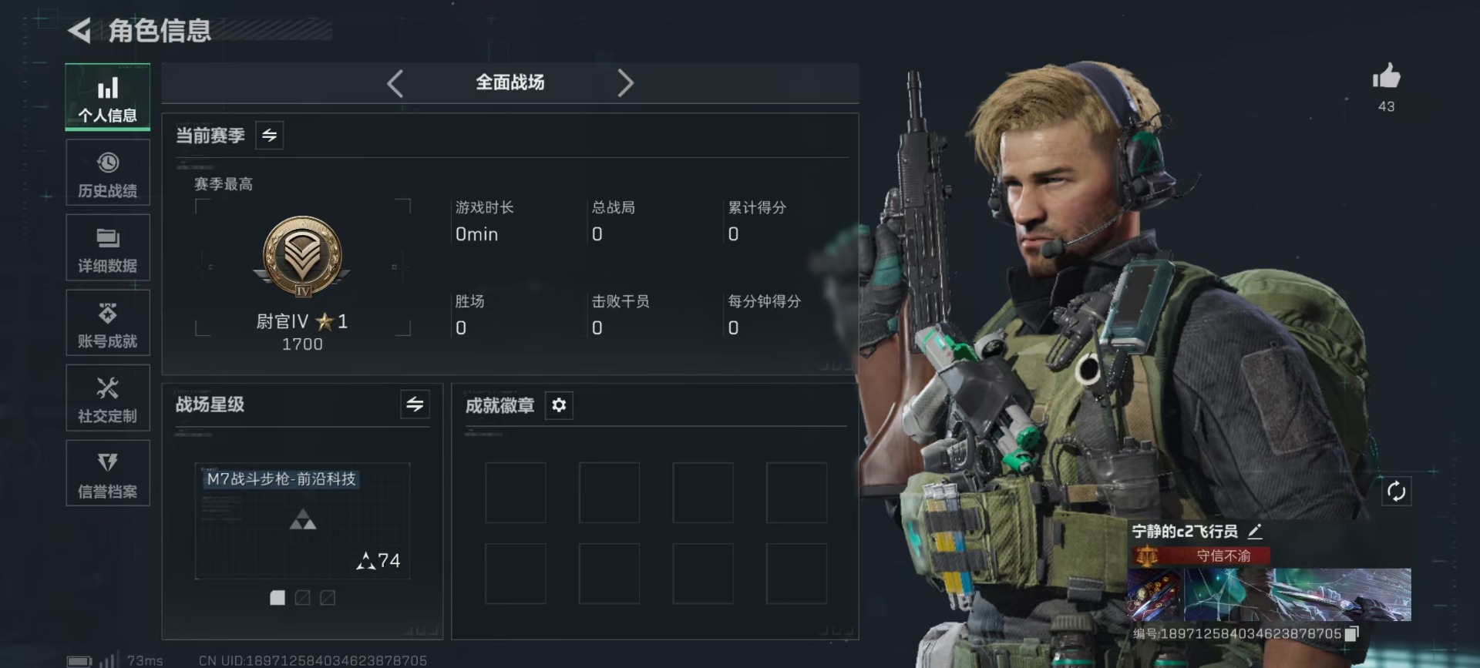Open the 历史战绩 tab
This screenshot has height=668, width=1480.
[108, 173]
